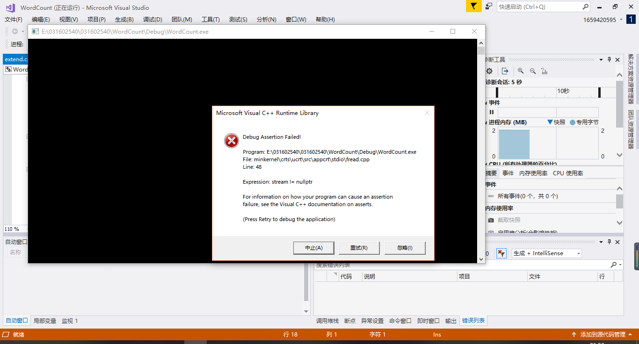Click the process memory graph

548,143
